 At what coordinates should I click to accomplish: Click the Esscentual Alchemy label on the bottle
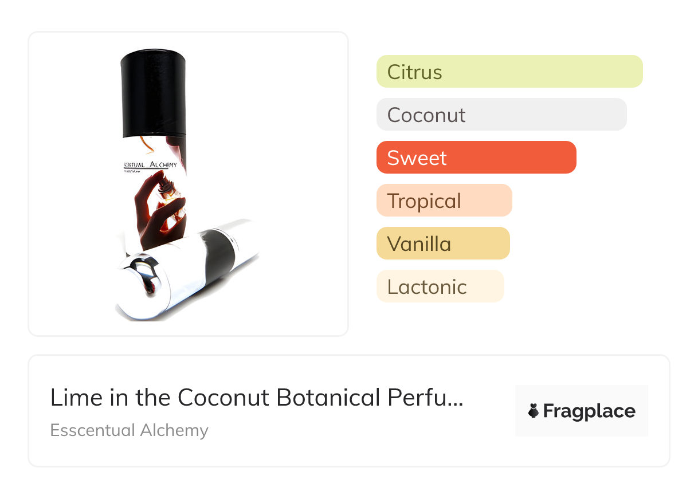[151, 164]
